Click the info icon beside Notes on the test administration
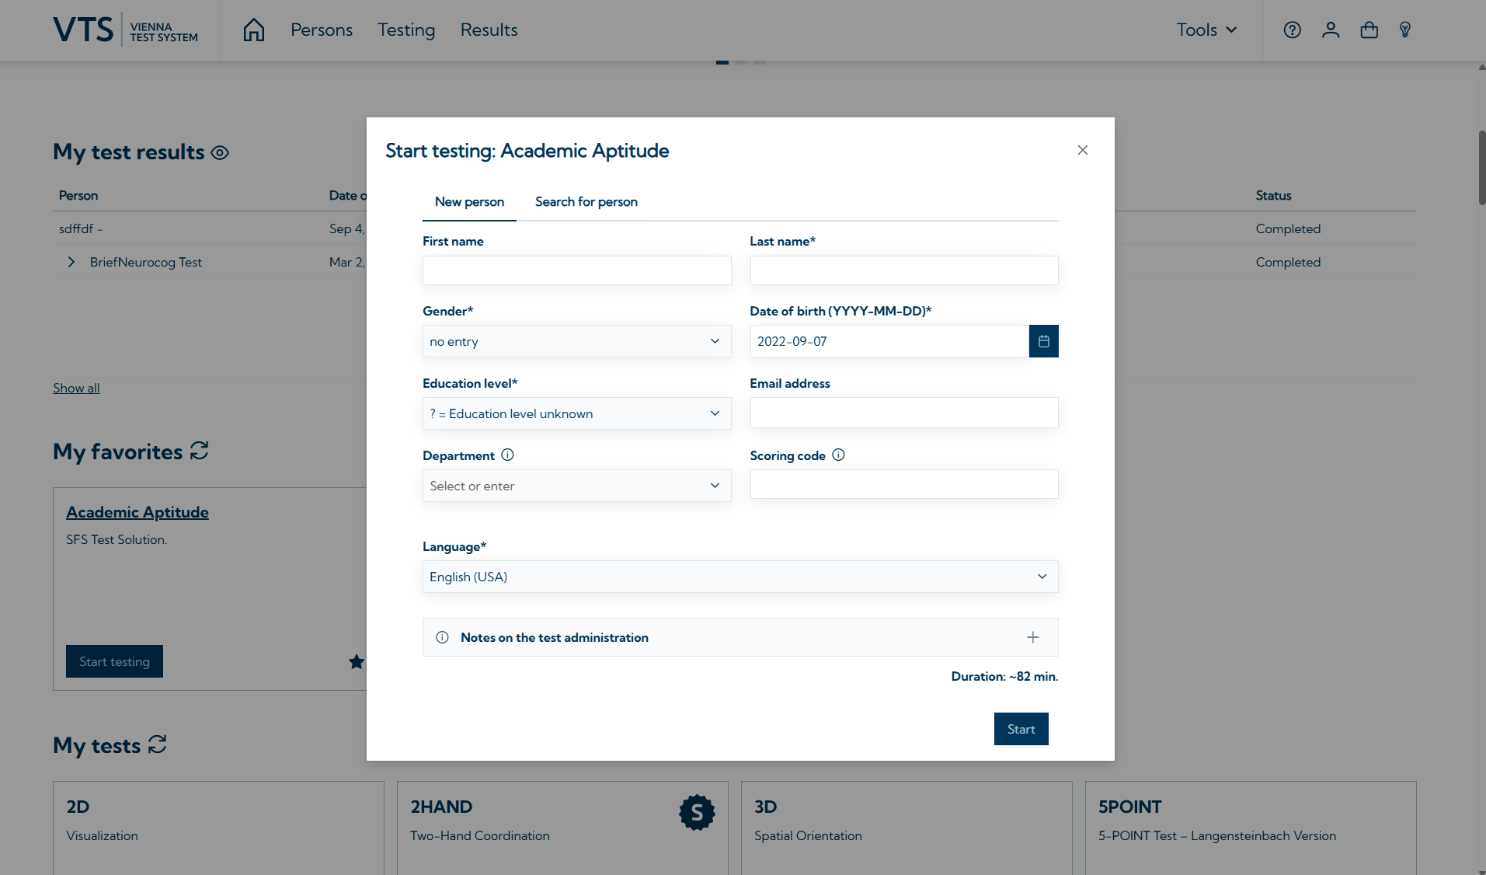 [442, 637]
